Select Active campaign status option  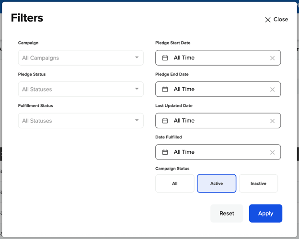pos(217,183)
